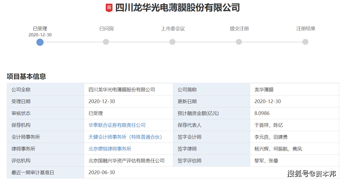Click the 受理日期 value 2020-12-30
Viewport: 344px width, 181px height.
pos(102,102)
